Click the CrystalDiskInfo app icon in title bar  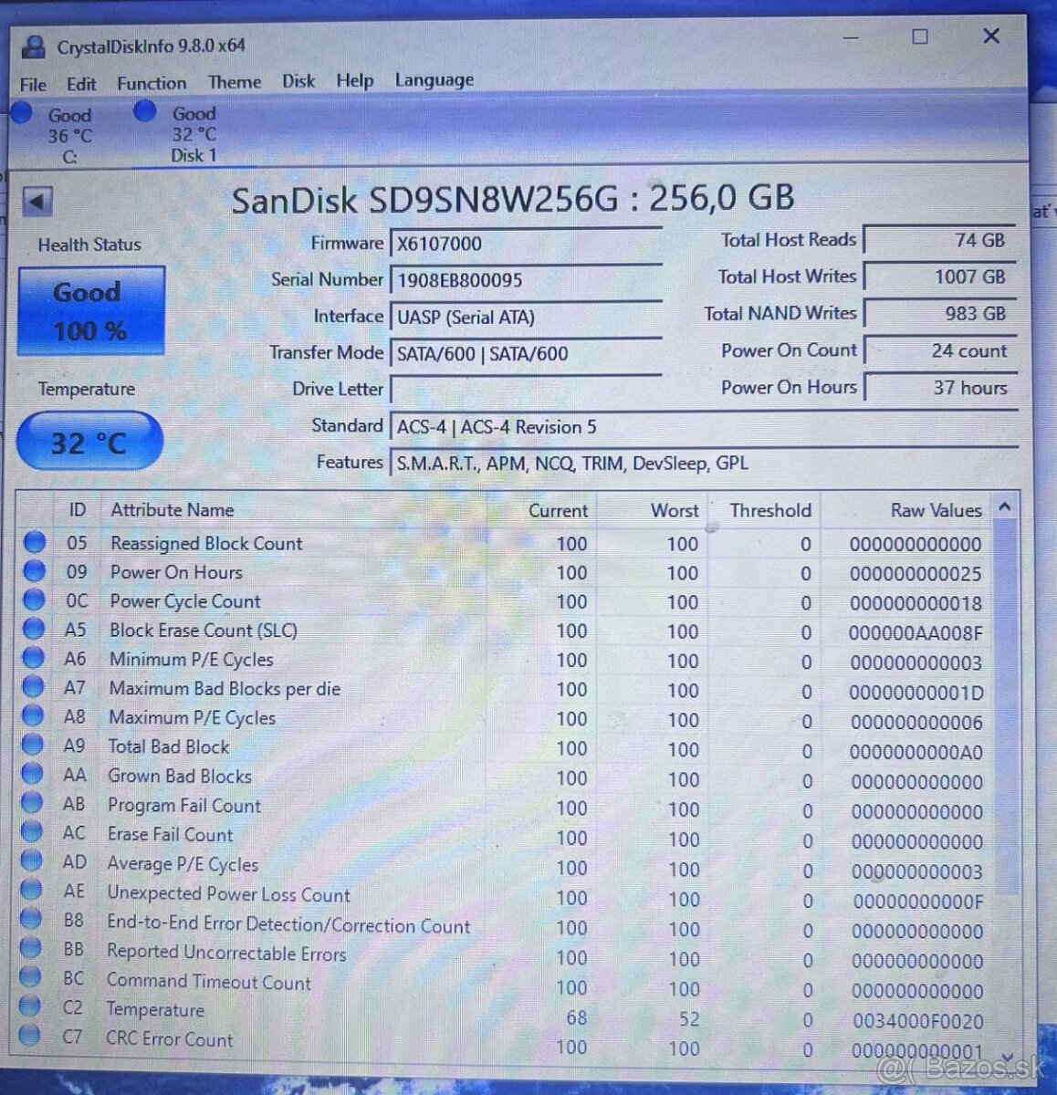point(34,47)
